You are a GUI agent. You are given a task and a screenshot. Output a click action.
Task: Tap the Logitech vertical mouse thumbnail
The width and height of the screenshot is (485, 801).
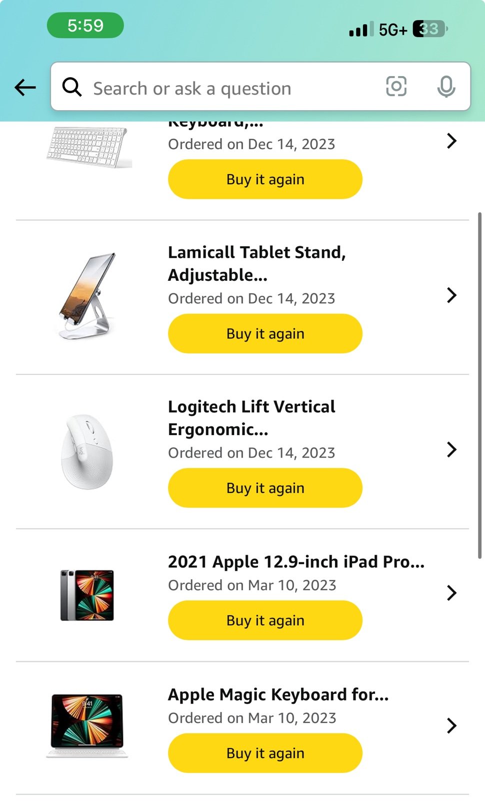(x=87, y=451)
